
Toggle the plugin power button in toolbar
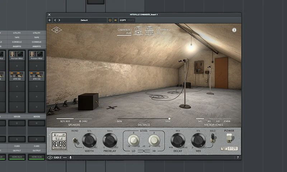(x=110, y=20)
